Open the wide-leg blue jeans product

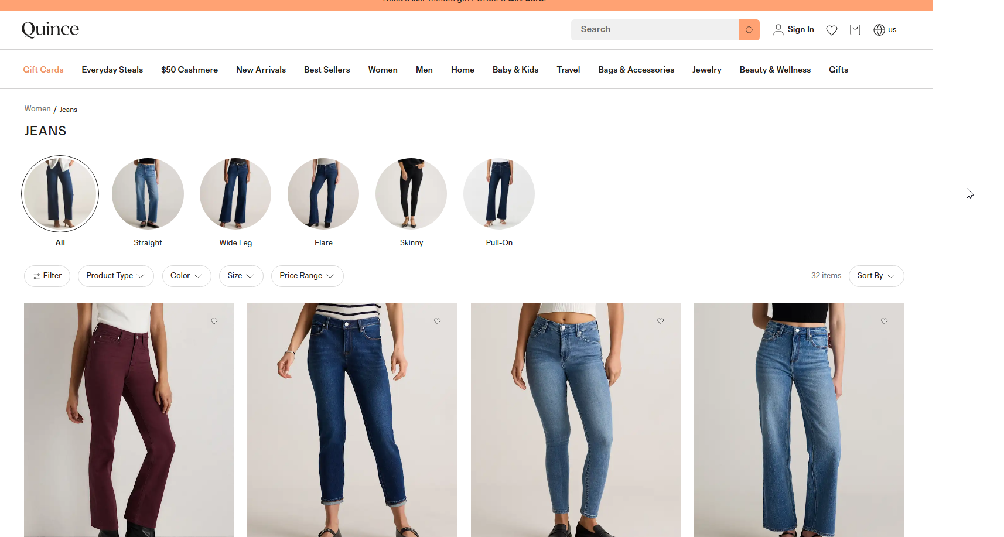pyautogui.click(x=799, y=420)
